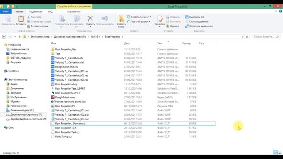Sort by the Name column header
Viewport: 283px width, 159px height.
[54, 43]
